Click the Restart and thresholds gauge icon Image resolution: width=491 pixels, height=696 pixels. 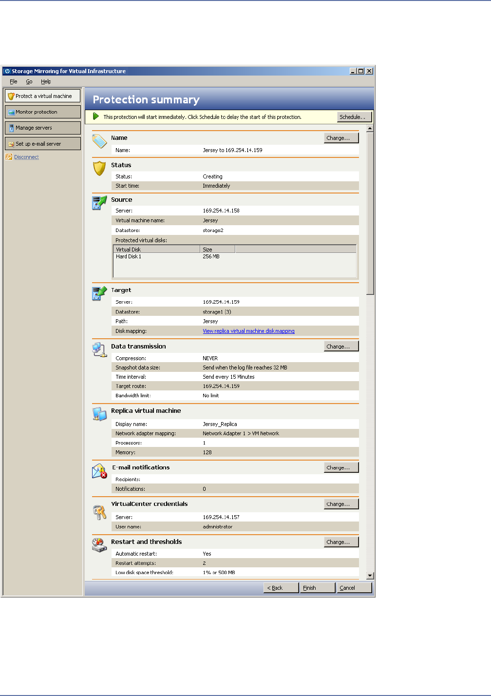pos(99,545)
